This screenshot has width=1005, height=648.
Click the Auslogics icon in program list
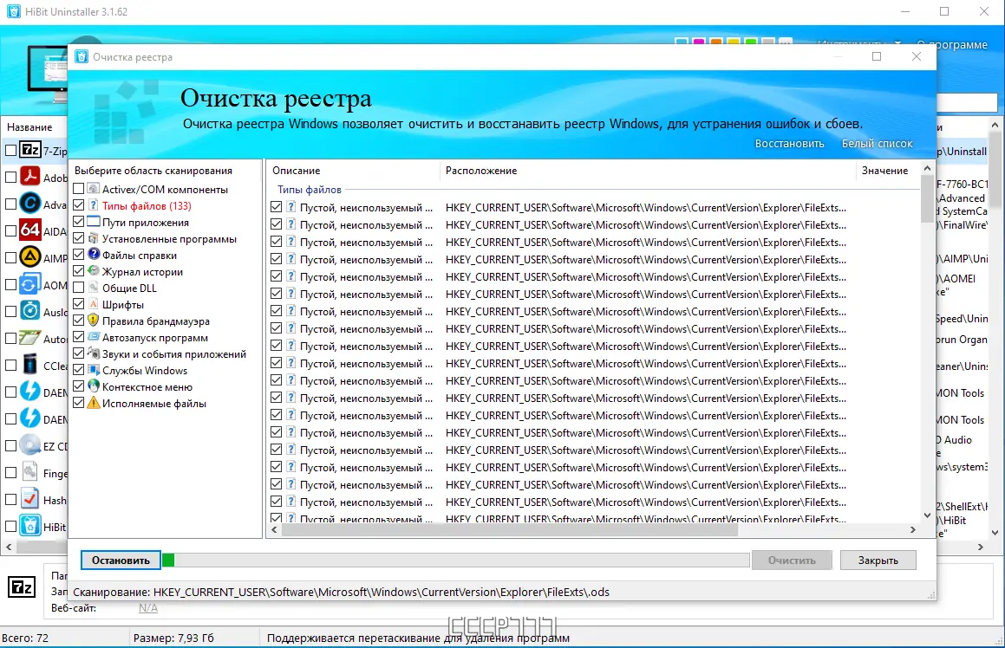click(30, 310)
